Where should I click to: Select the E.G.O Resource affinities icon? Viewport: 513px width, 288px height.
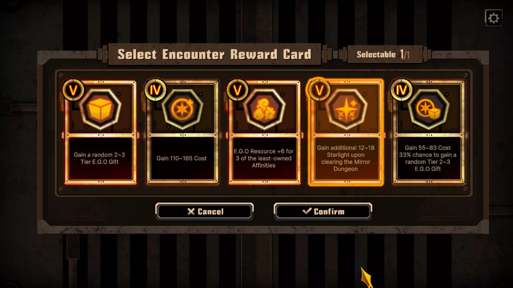(x=265, y=109)
